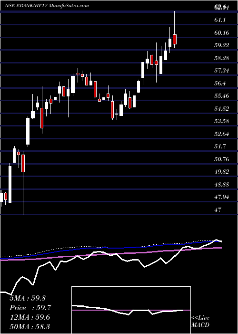Click the MACD inset chart box

pos(131,310)
